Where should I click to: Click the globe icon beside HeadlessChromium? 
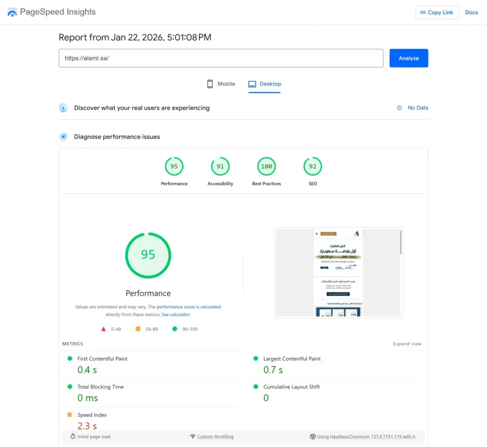pyautogui.click(x=313, y=436)
